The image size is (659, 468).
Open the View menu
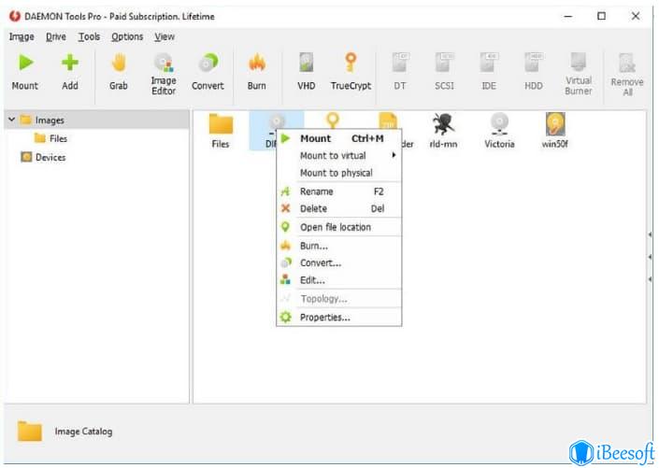coord(165,37)
